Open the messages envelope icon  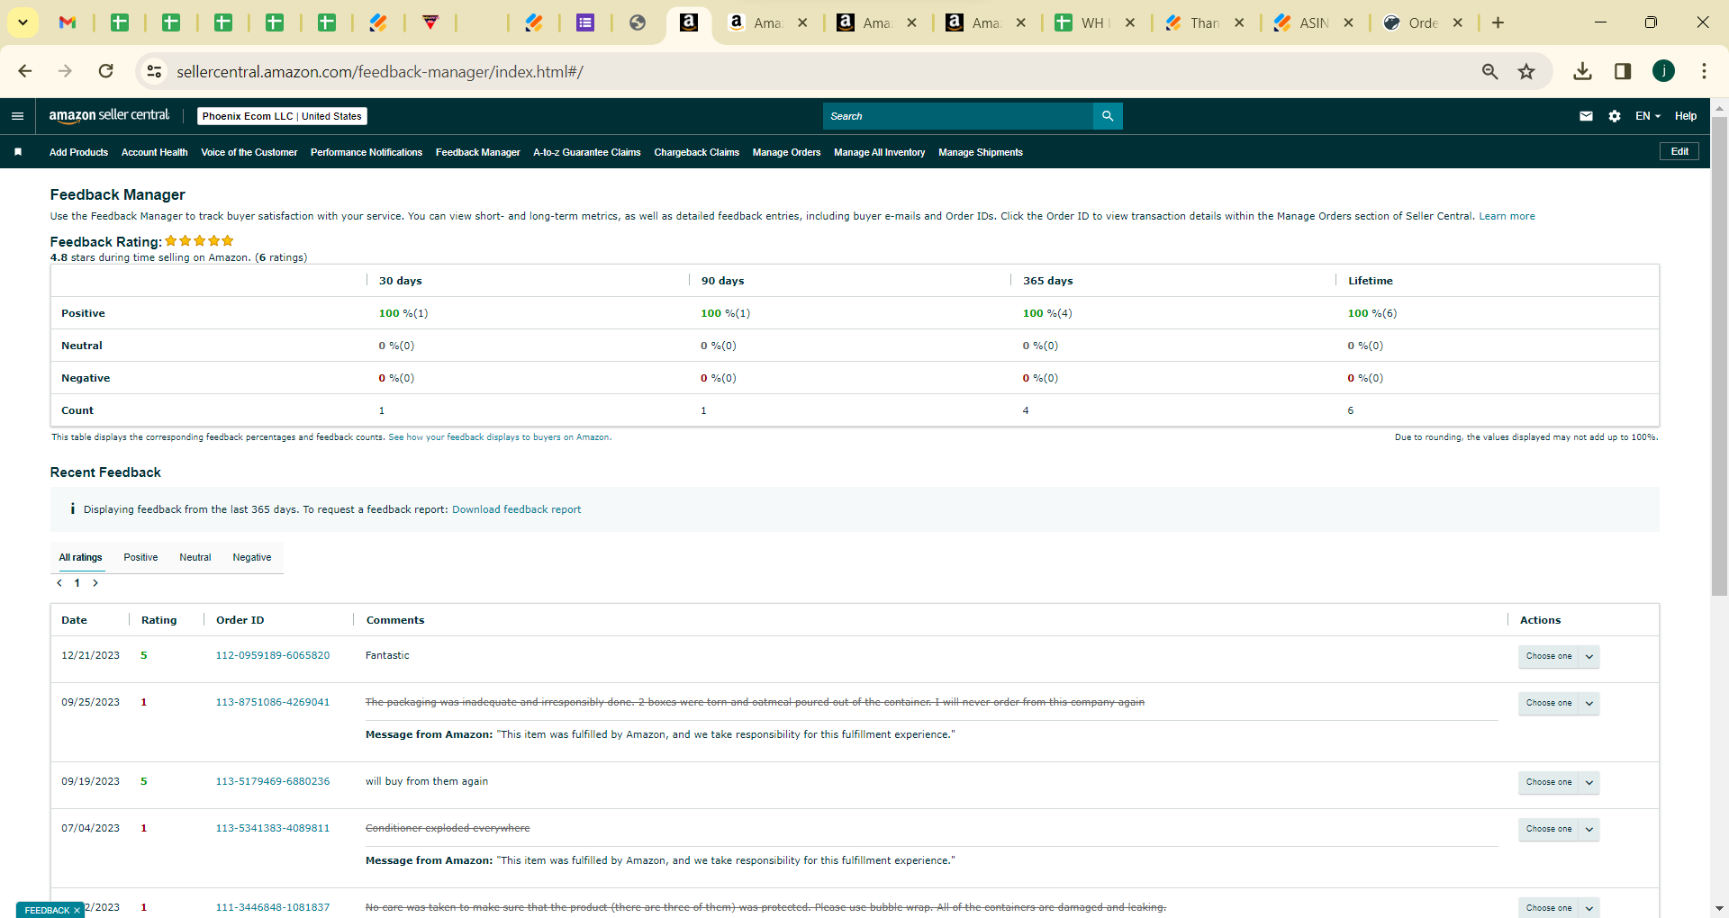tap(1586, 116)
